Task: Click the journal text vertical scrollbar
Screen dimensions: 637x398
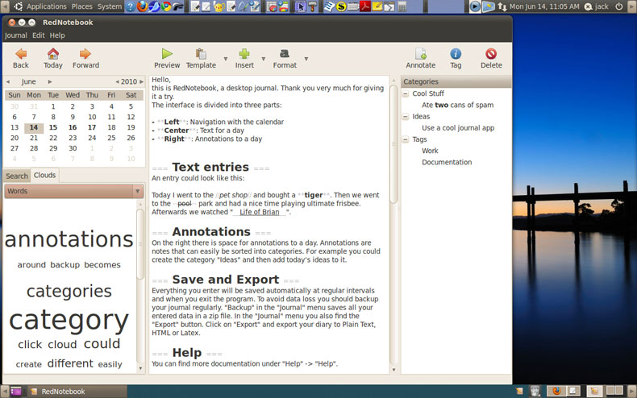Action: click(x=393, y=144)
